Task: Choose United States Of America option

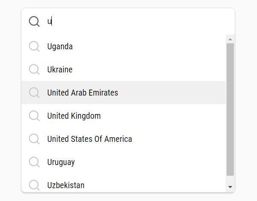Action: click(x=90, y=139)
